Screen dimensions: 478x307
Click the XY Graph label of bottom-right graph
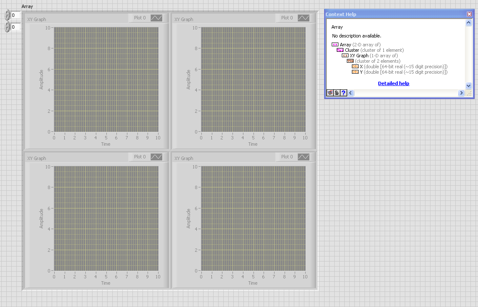184,158
